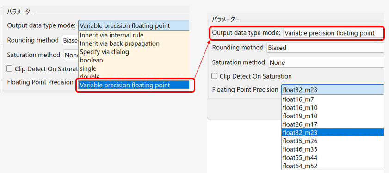This screenshot has height=173, width=389.
Task: Enable right 'Clip Detect On Saturation' checkbox
Action: 214,76
